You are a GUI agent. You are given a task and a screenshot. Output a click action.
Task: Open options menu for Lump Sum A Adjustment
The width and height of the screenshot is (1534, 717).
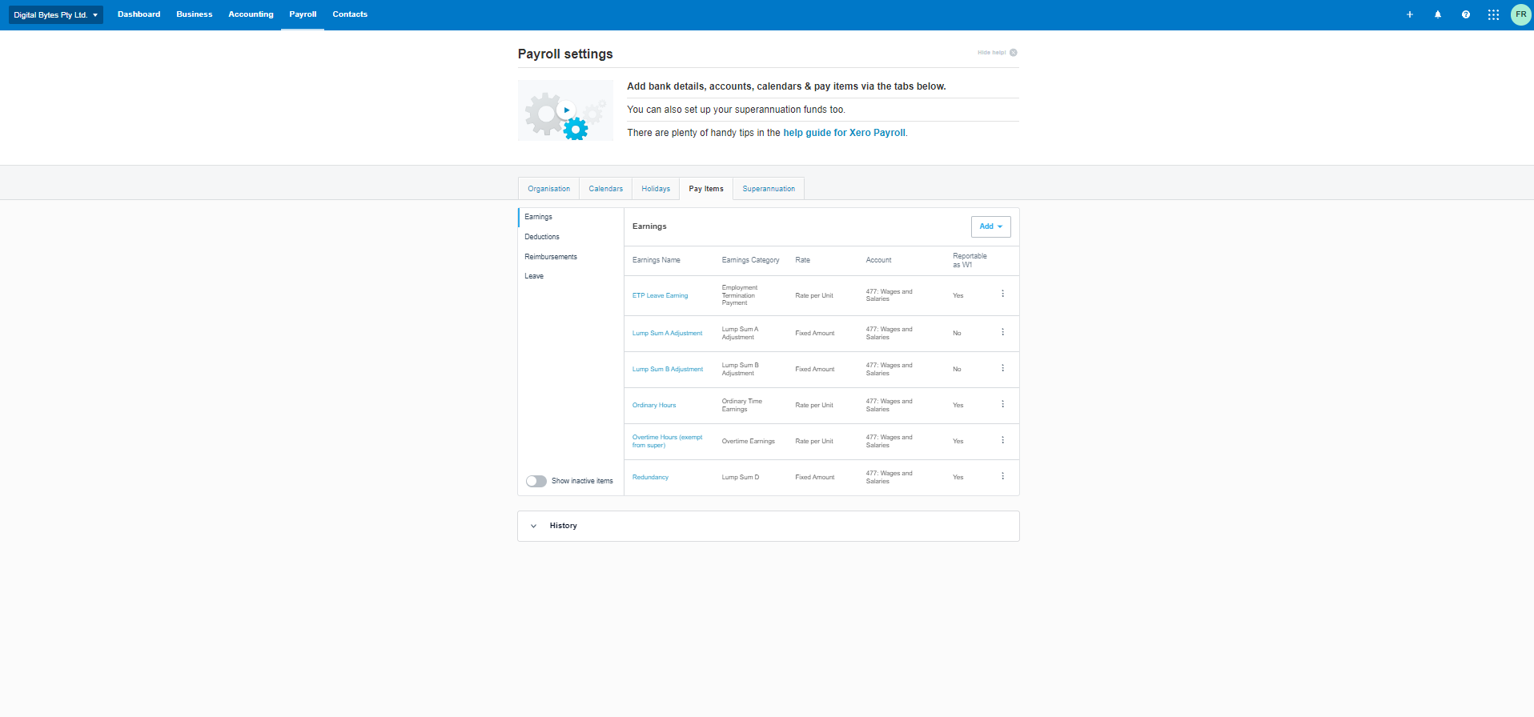pyautogui.click(x=1002, y=332)
